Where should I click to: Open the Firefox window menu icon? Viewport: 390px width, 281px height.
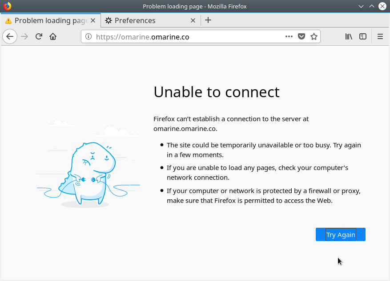[7, 6]
